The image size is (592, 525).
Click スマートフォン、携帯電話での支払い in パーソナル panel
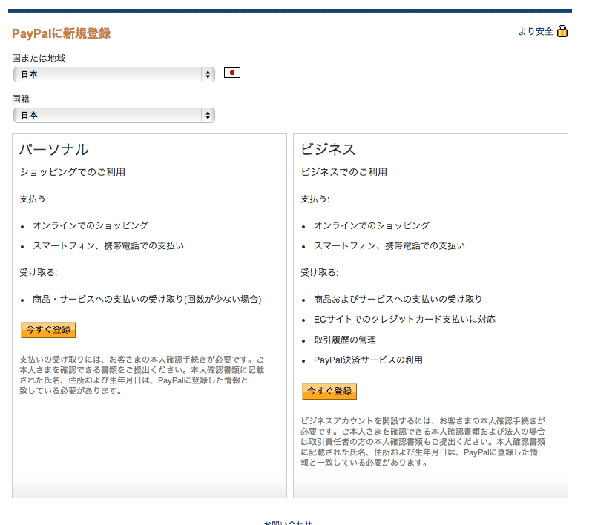pyautogui.click(x=108, y=246)
